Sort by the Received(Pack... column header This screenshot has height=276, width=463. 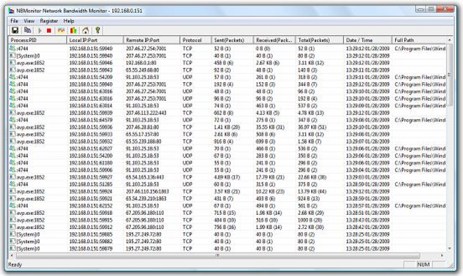pos(274,40)
